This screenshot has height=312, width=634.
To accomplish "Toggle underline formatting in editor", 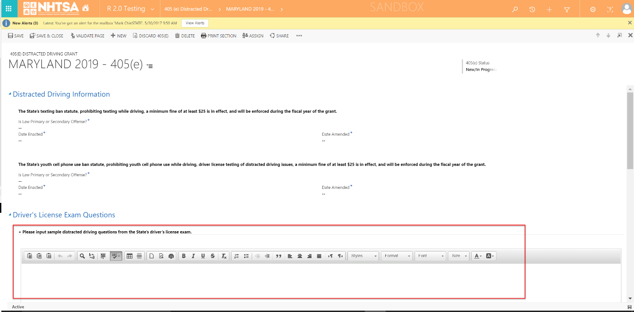I will (x=203, y=256).
